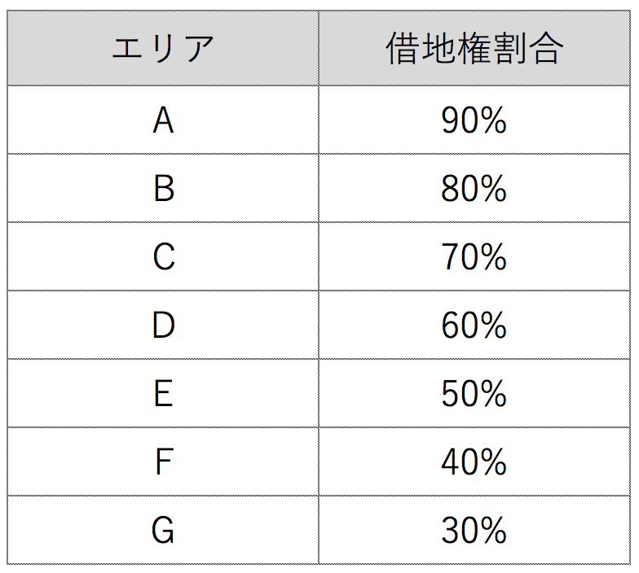Click the 90% value cell
This screenshot has width=639, height=573.
click(x=474, y=120)
